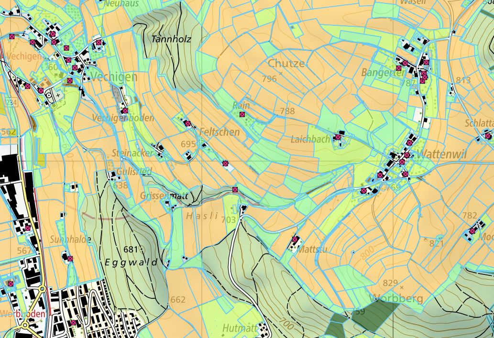Click the pink marker at top-left map edge
494x338 pixels.
(11, 36)
